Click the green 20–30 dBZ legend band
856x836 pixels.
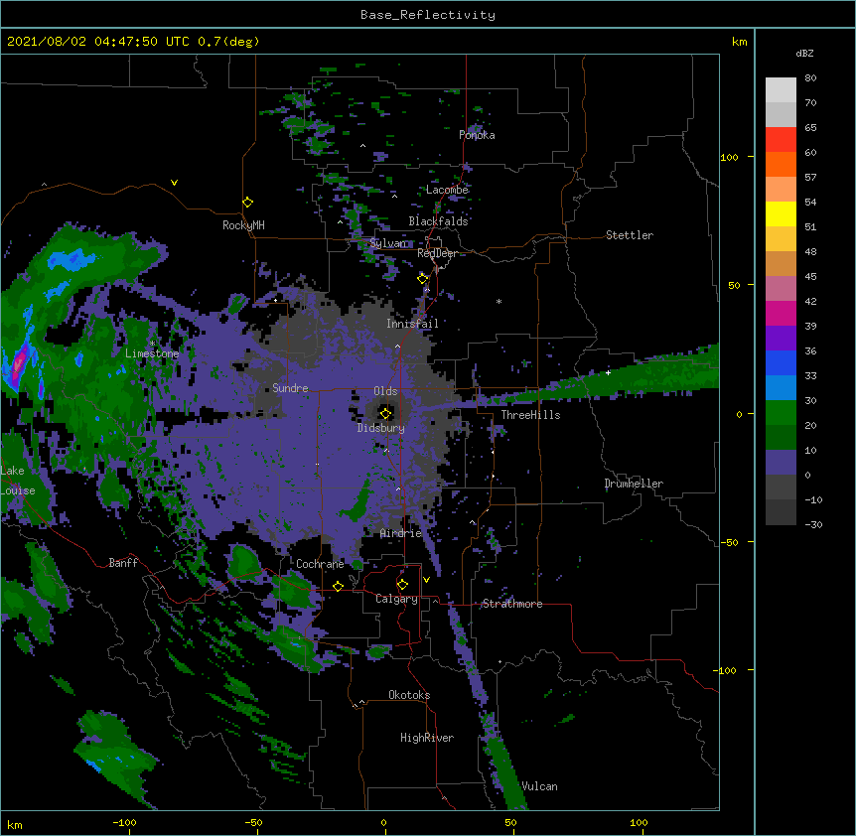(781, 413)
